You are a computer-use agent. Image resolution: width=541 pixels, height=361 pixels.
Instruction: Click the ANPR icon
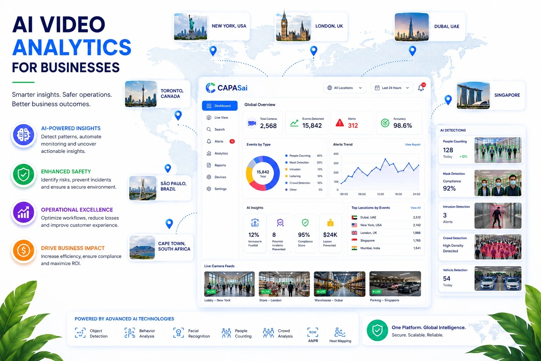(x=313, y=332)
